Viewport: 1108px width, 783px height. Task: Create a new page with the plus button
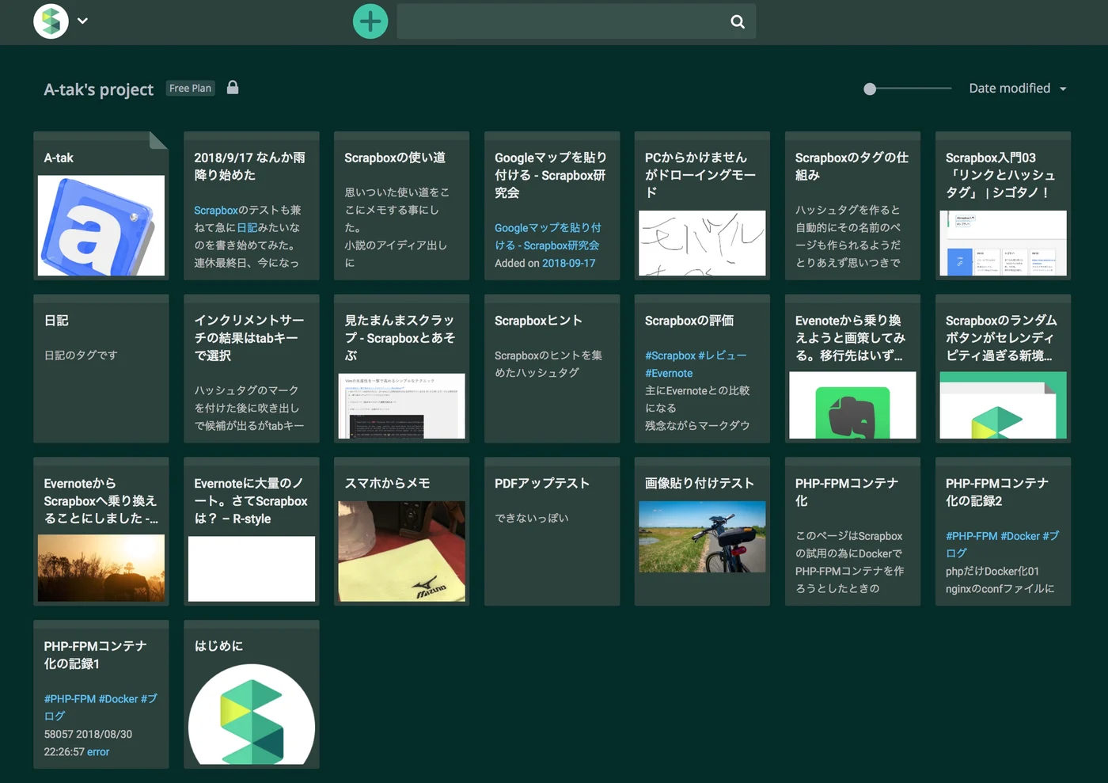[x=370, y=21]
